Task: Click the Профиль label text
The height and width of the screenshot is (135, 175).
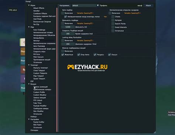Action: pyautogui.click(x=103, y=6)
